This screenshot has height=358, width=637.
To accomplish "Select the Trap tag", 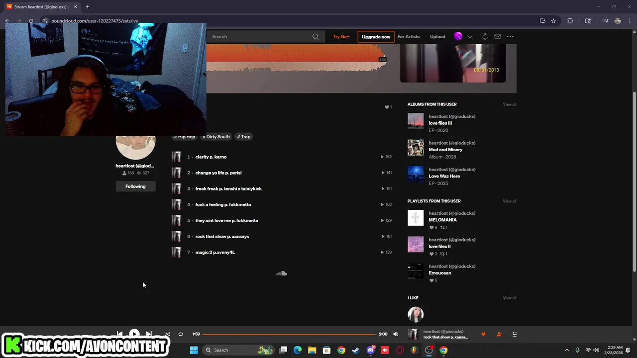I will 244,137.
